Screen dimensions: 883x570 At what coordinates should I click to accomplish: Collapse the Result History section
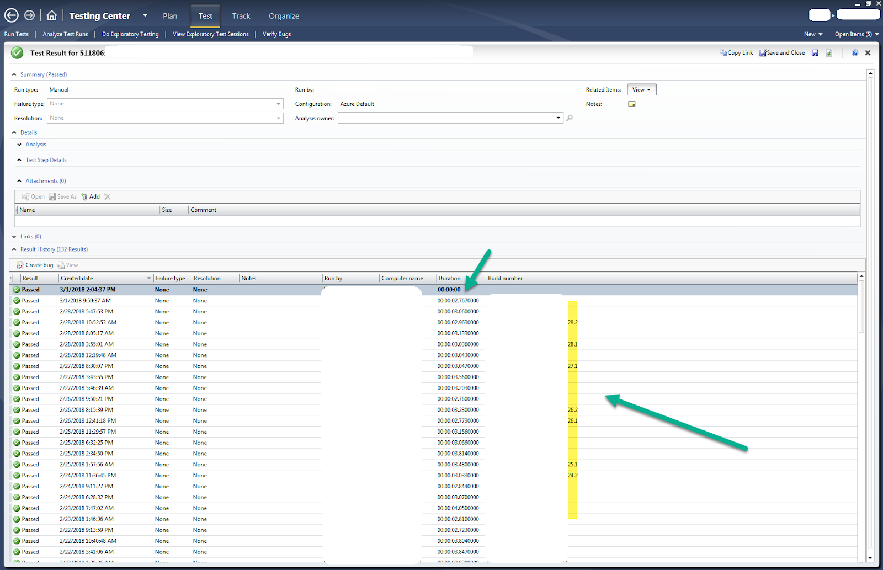[x=15, y=249]
